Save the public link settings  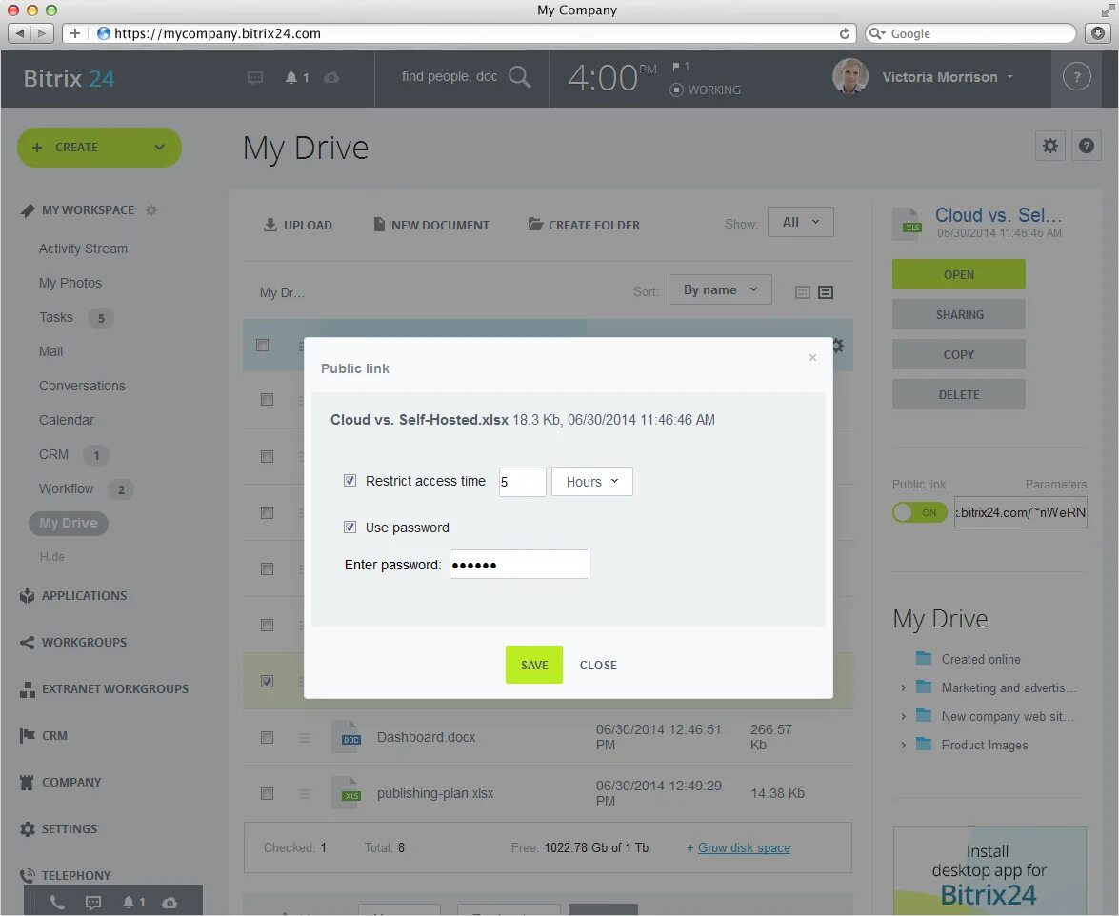(x=534, y=665)
